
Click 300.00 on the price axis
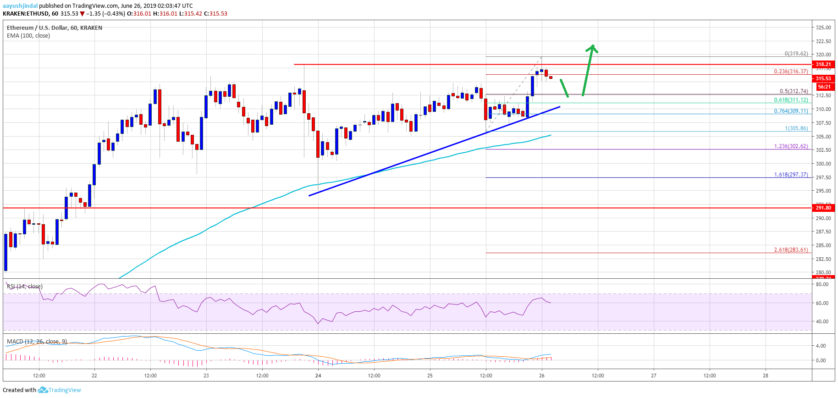823,164
